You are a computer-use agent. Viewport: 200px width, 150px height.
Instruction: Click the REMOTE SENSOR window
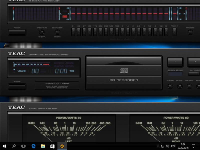tap(175, 73)
